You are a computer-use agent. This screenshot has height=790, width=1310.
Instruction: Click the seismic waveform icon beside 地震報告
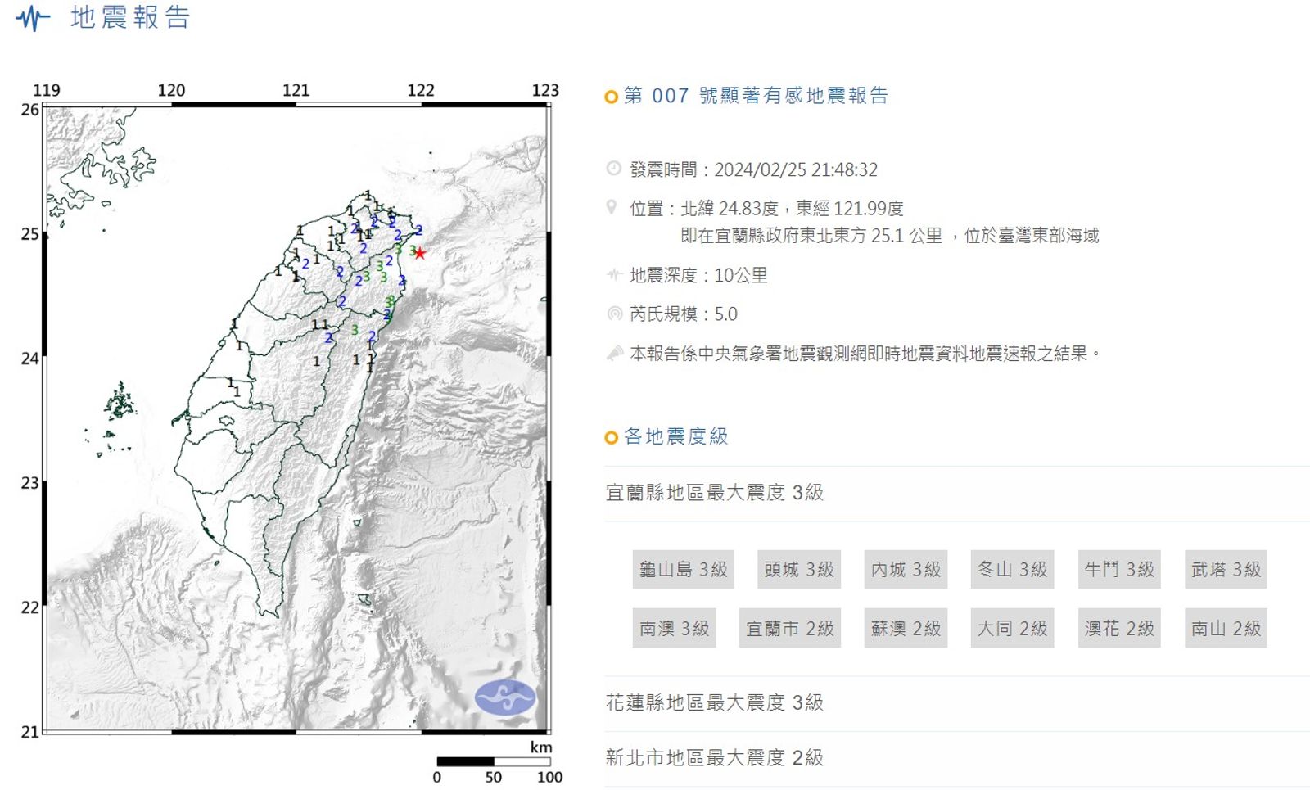tap(33, 18)
